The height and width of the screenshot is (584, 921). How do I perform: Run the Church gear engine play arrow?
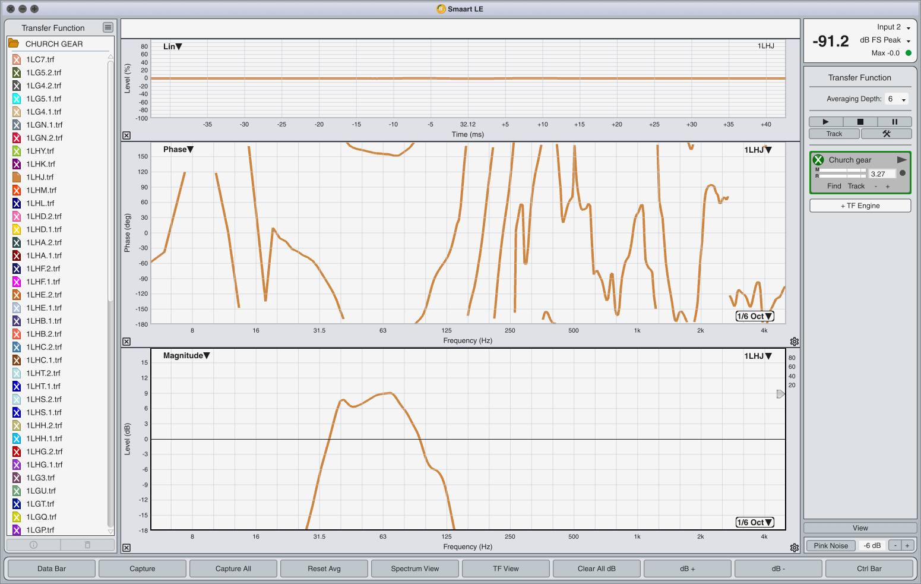(902, 160)
